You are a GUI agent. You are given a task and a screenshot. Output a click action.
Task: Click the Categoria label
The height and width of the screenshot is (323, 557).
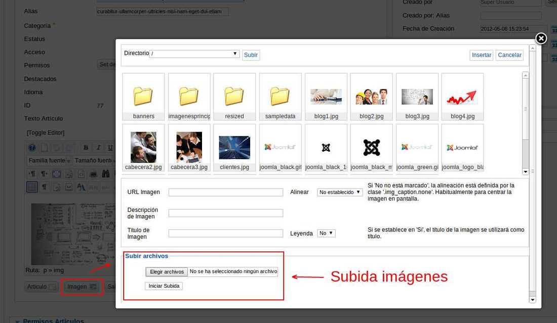coord(37,26)
